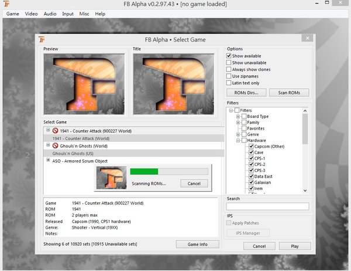
Task: Enable the Show unavailable checkbox
Action: pyautogui.click(x=229, y=62)
